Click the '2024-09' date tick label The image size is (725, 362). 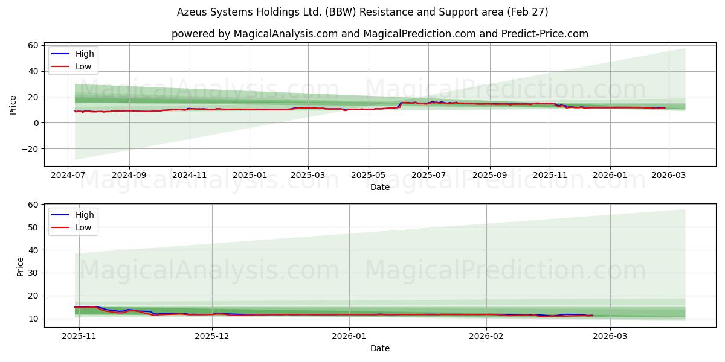click(x=129, y=176)
